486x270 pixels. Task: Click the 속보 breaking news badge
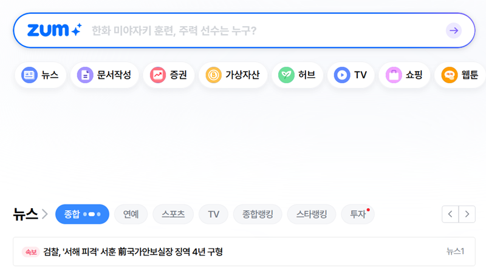click(x=31, y=252)
